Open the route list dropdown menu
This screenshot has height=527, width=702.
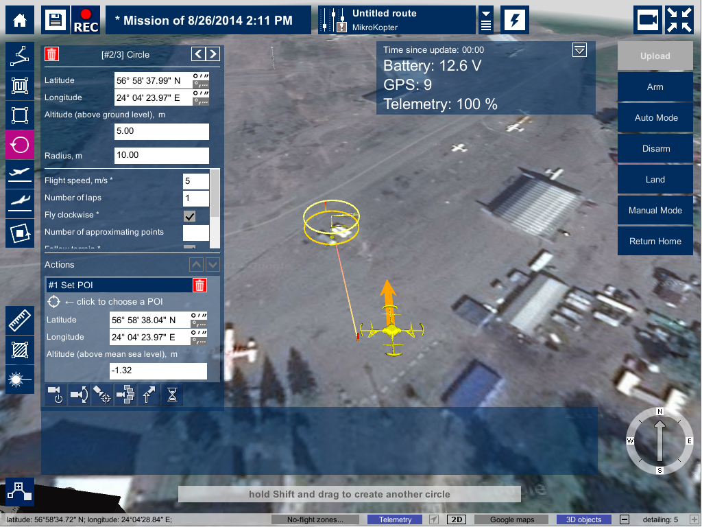pyautogui.click(x=486, y=20)
